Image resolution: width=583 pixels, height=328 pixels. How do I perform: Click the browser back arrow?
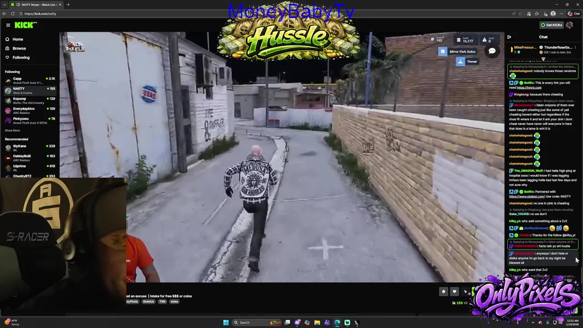point(5,14)
